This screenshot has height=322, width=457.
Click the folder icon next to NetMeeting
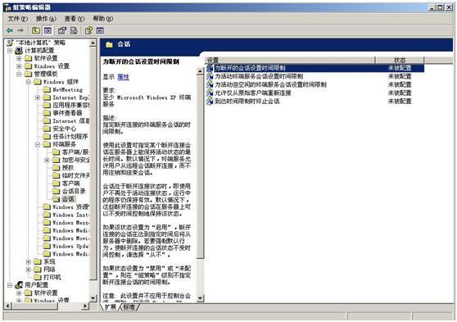[x=47, y=90]
